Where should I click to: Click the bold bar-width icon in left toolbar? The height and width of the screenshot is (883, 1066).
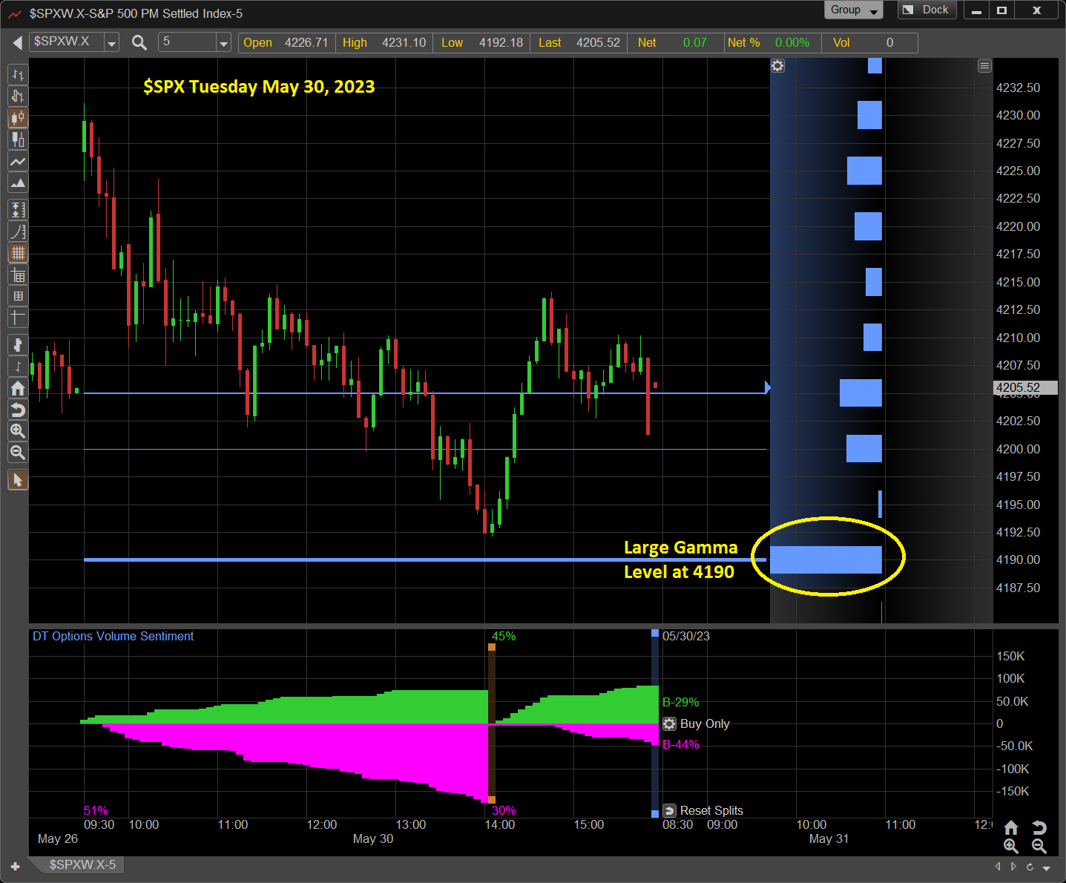point(18,345)
